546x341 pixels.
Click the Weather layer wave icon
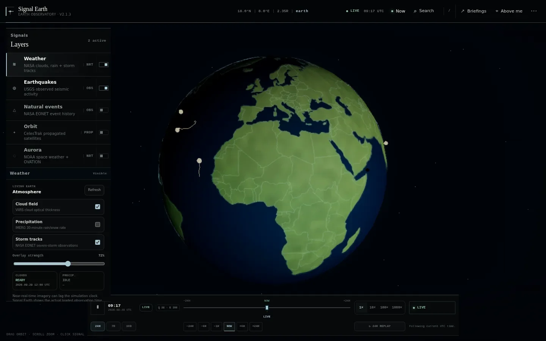click(14, 64)
